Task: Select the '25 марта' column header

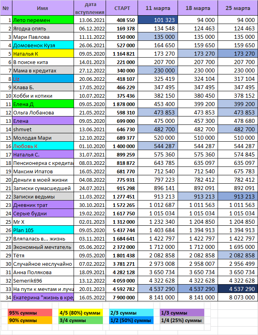Action: pyautogui.click(x=238, y=8)
